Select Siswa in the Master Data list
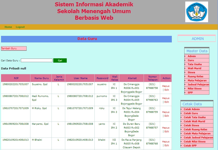218x150 pixels. click(x=191, y=72)
